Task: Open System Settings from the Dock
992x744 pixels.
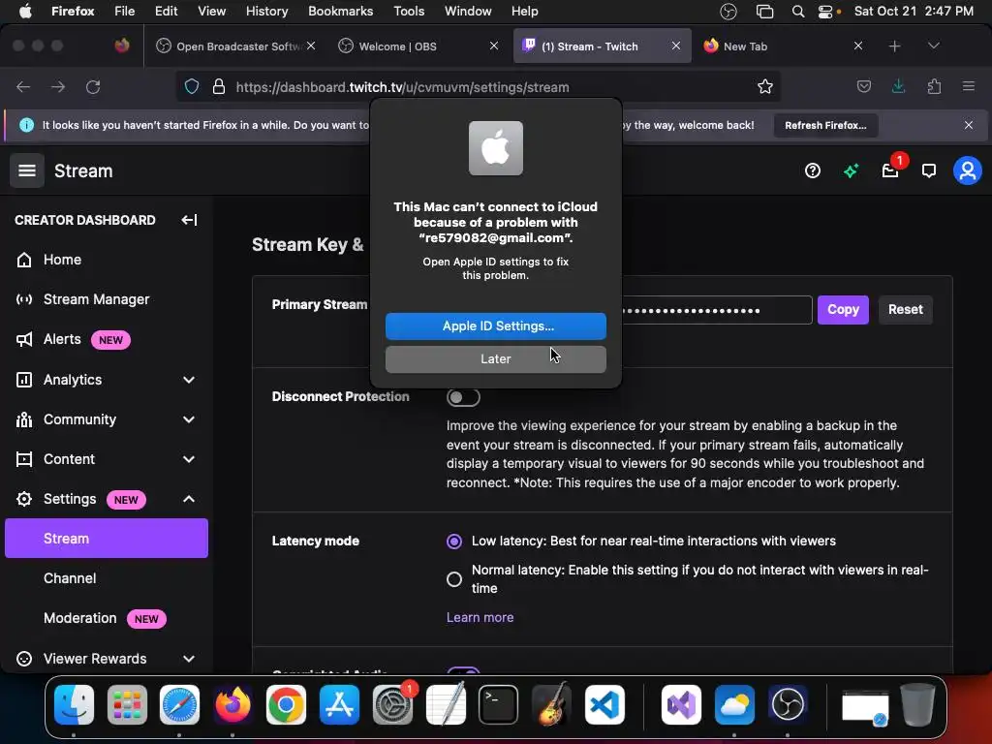Action: [392, 704]
